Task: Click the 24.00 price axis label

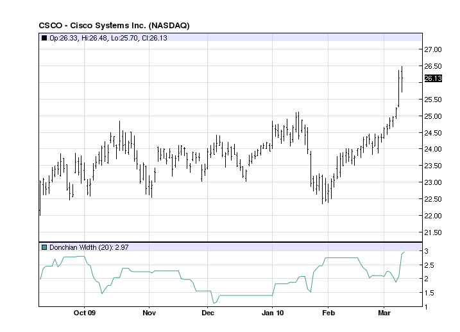Action: [433, 149]
